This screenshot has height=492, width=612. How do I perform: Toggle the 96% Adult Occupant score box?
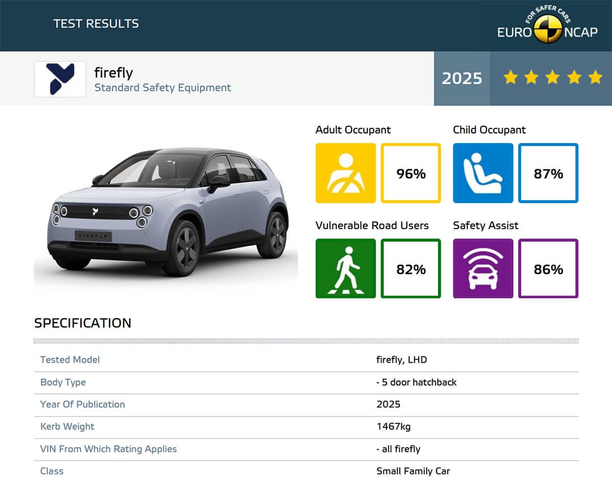411,173
